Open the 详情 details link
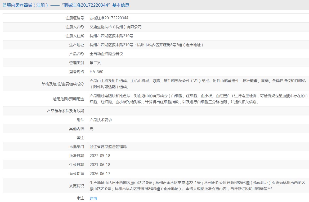 pyautogui.click(x=93, y=198)
